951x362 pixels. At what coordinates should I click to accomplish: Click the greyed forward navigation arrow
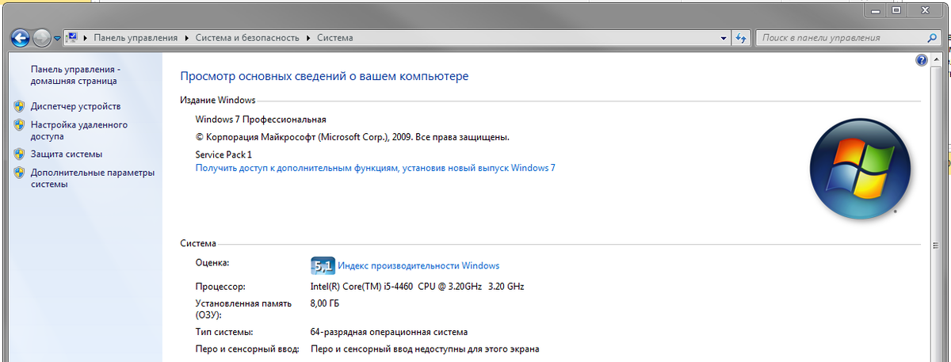[42, 37]
